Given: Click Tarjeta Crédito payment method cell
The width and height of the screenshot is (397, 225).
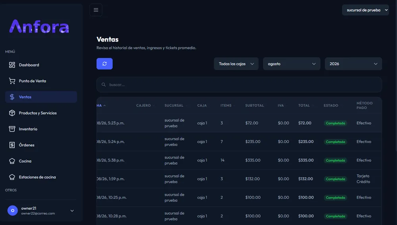Looking at the screenshot, I should pyautogui.click(x=363, y=179).
